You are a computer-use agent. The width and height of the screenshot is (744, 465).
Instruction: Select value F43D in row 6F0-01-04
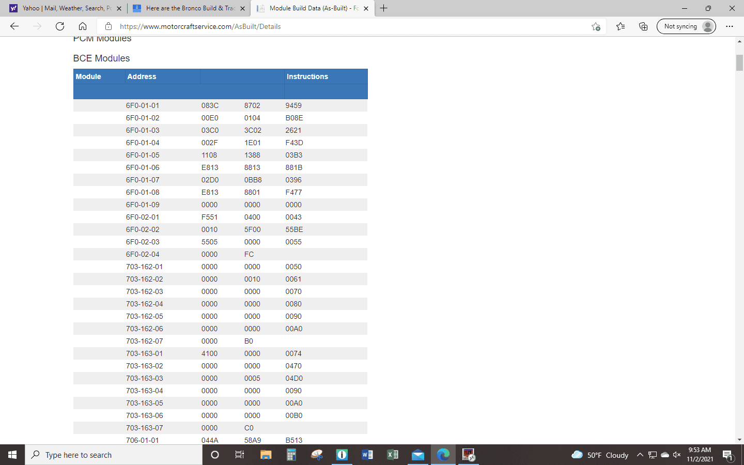pyautogui.click(x=294, y=143)
